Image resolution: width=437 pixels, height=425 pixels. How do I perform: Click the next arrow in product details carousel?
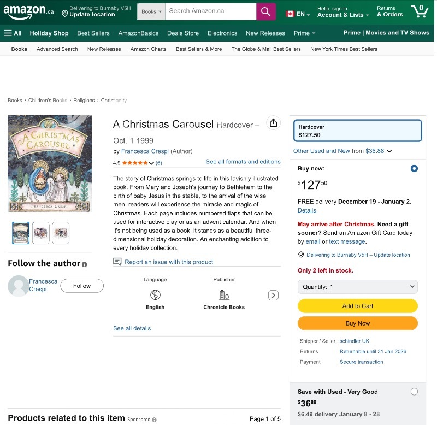click(273, 296)
